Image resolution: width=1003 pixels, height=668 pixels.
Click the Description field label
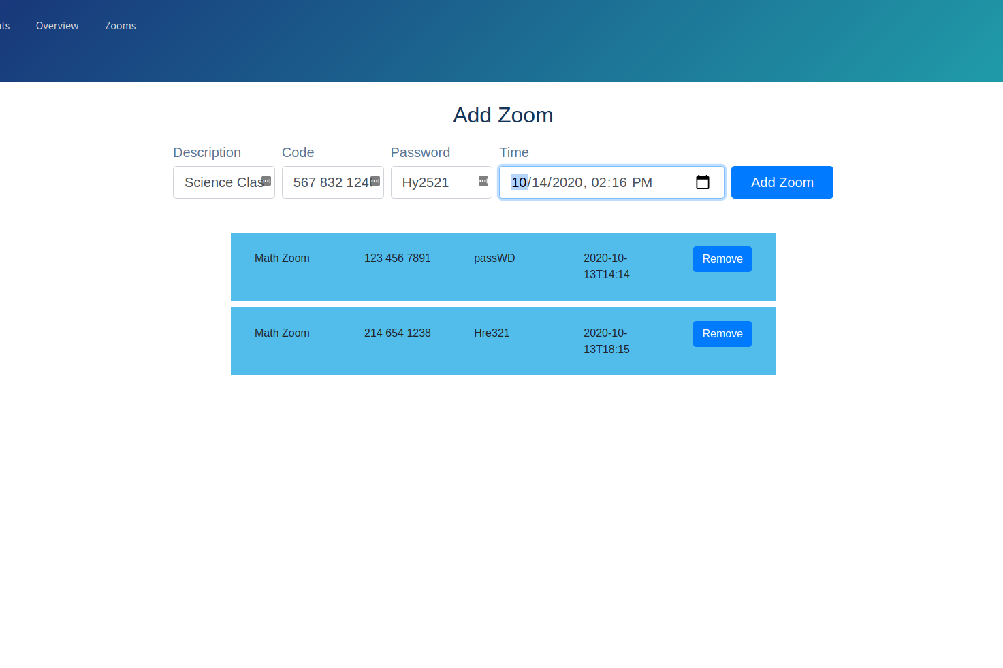click(x=207, y=152)
